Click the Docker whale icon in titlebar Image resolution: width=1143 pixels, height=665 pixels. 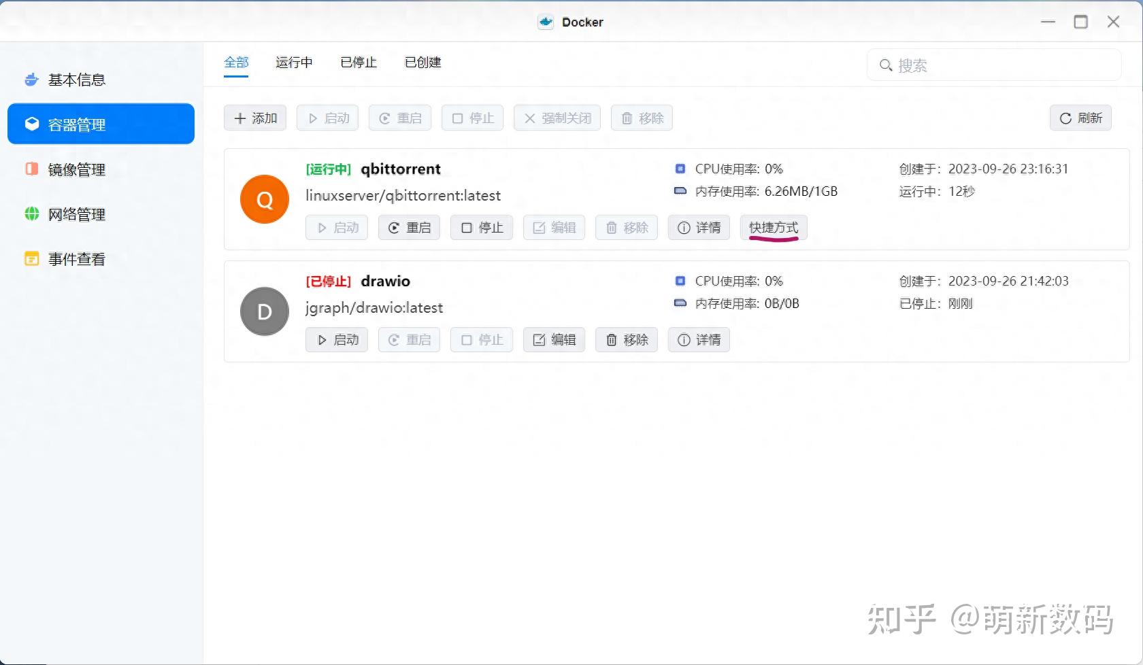[545, 21]
